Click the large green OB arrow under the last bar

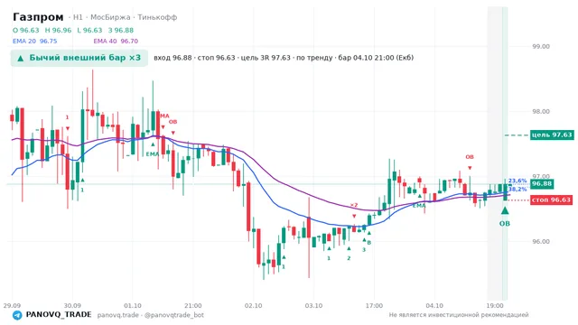[x=505, y=210]
